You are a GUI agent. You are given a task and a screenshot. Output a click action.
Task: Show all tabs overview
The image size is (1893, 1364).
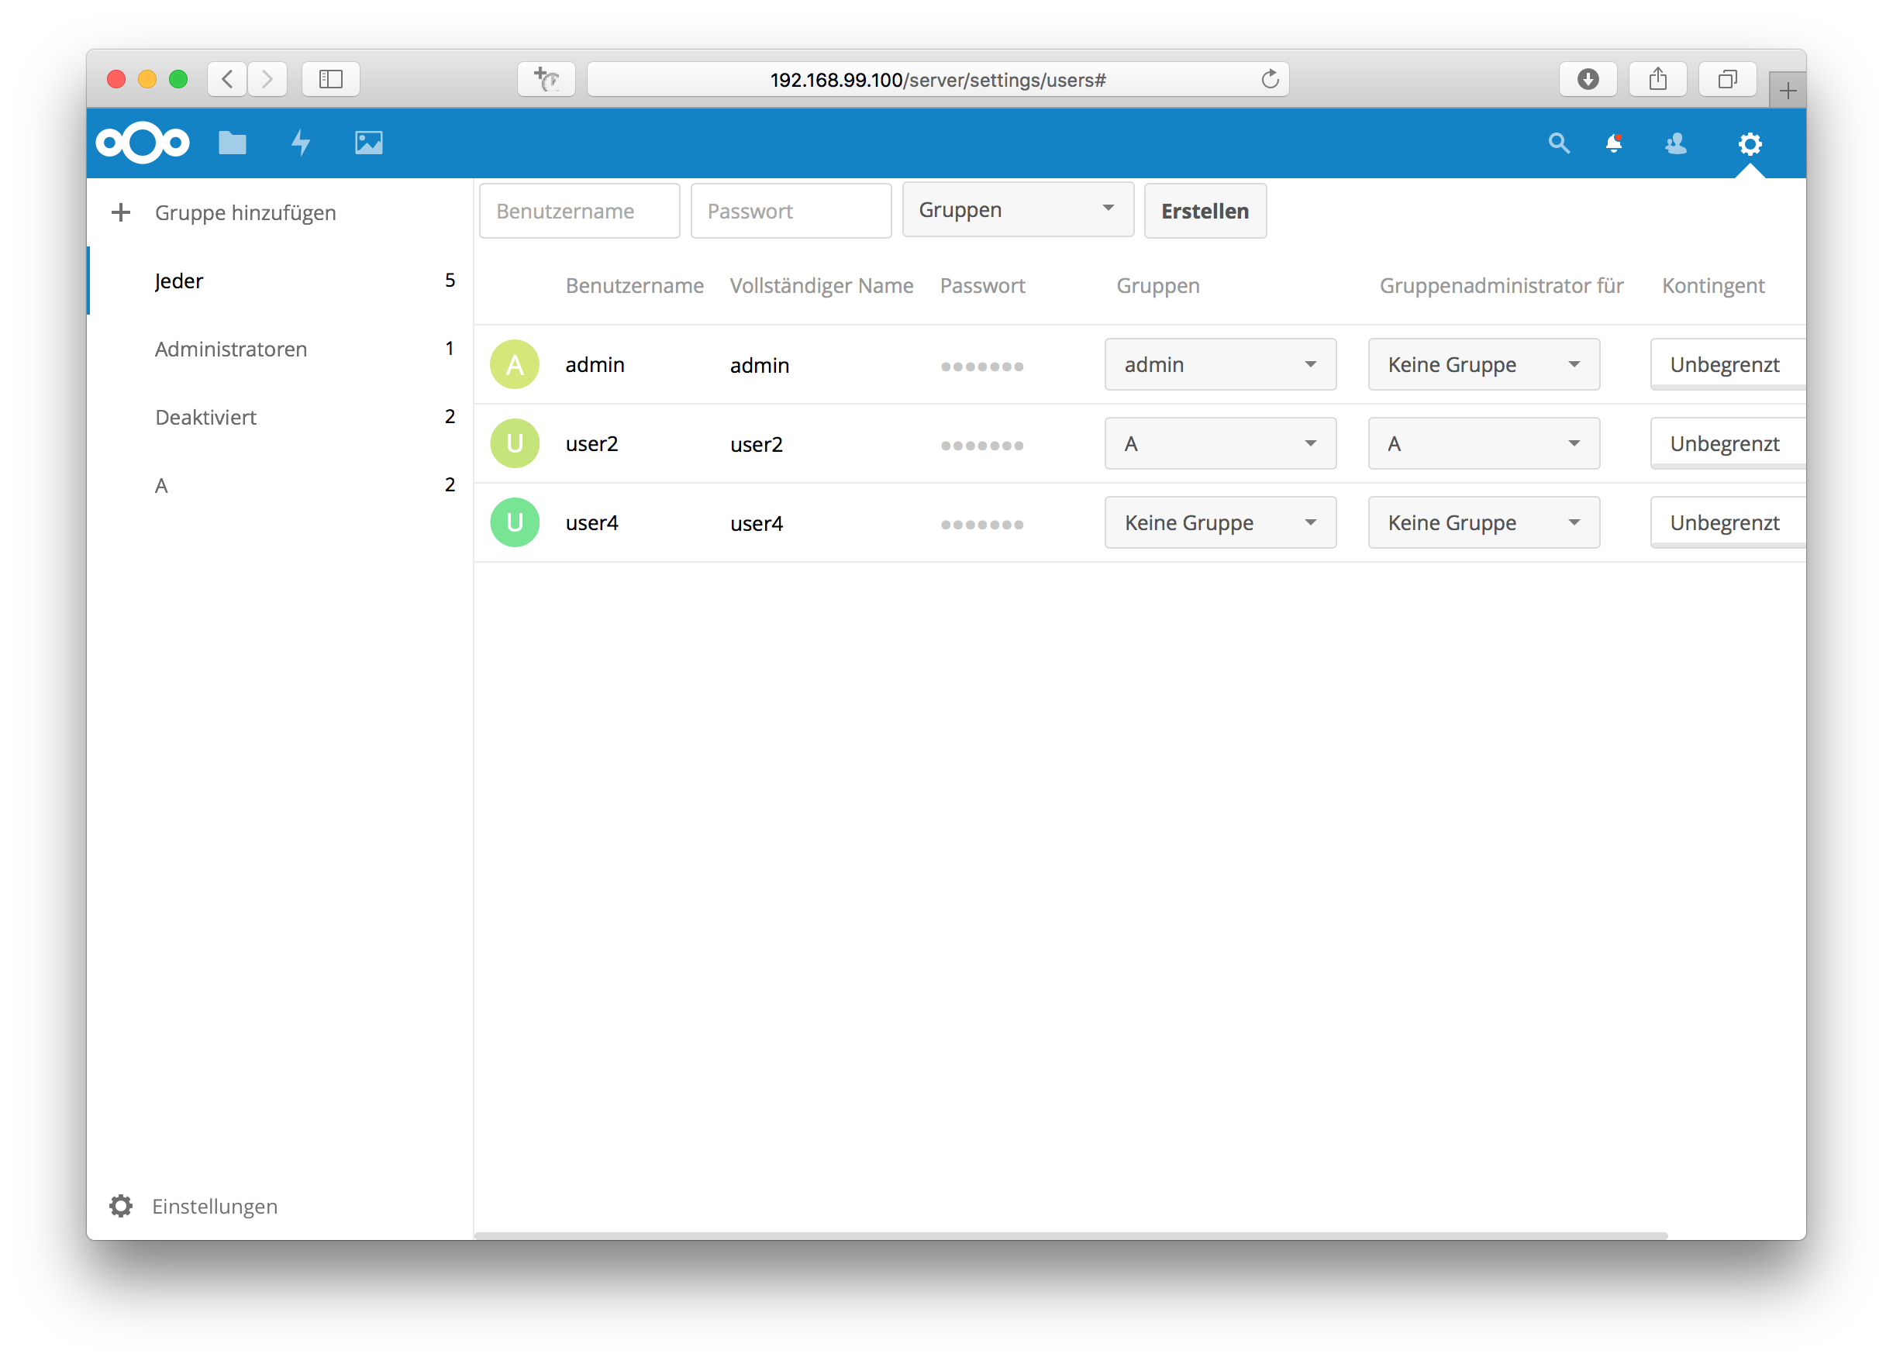tap(1727, 79)
